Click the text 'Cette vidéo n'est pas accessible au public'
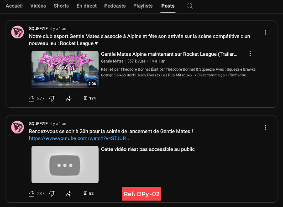The width and height of the screenshot is (283, 207). pos(148,149)
